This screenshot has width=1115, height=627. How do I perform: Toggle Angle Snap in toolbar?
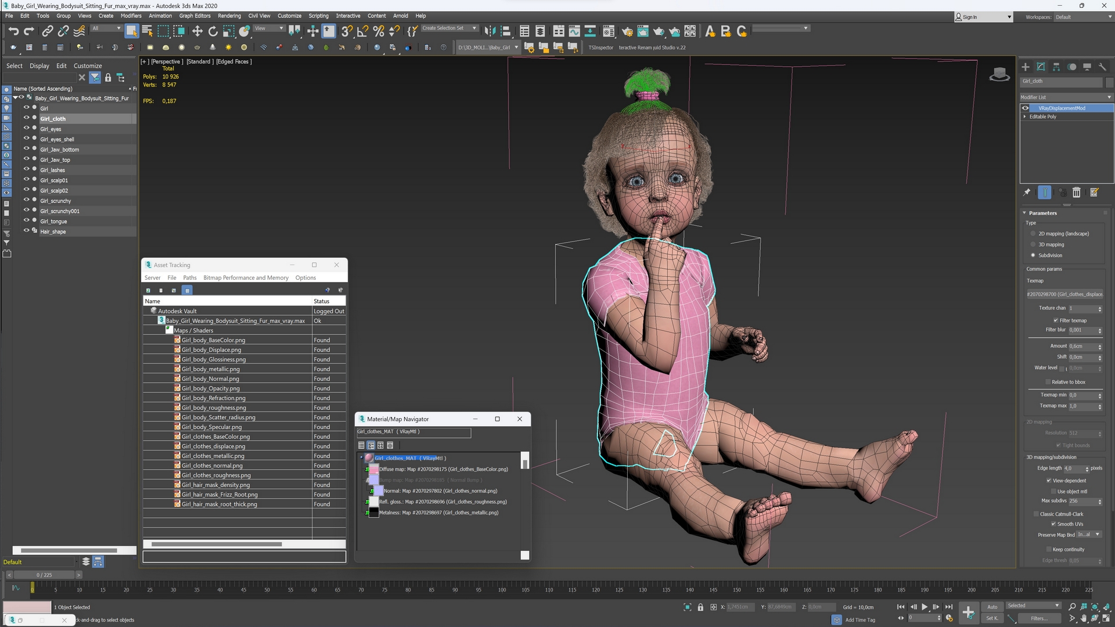point(363,31)
